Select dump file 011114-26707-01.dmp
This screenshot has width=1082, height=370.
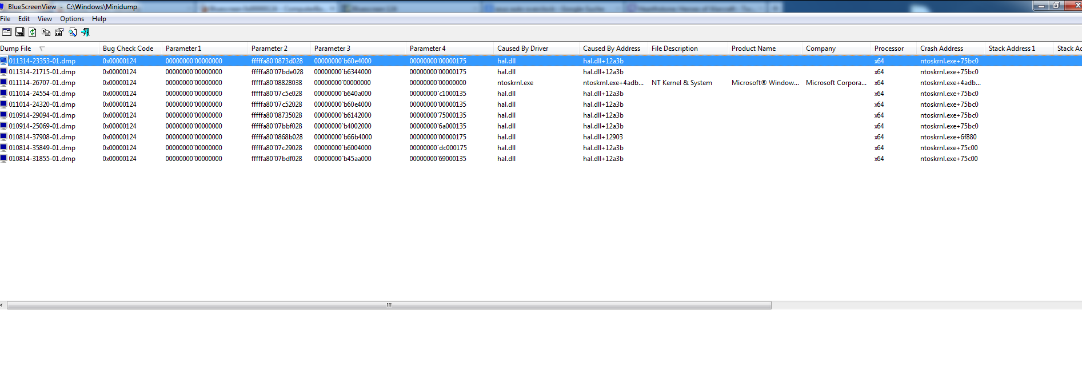click(42, 83)
